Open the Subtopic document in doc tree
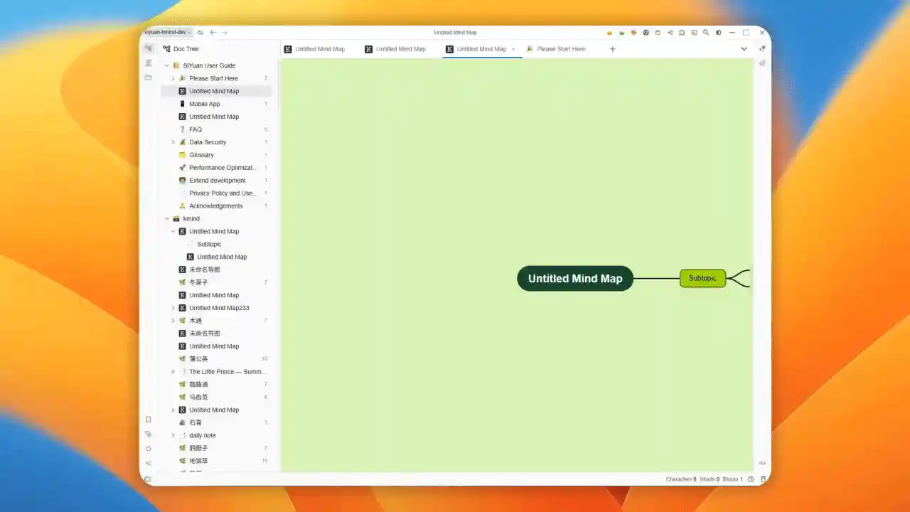This screenshot has height=512, width=910. (x=217, y=245)
